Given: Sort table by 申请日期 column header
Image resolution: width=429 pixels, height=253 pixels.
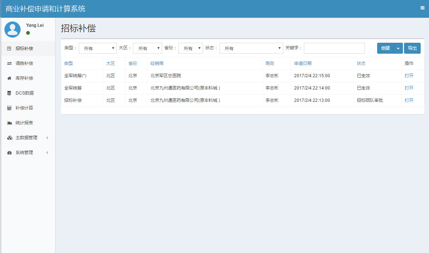Looking at the screenshot, I should [x=302, y=63].
